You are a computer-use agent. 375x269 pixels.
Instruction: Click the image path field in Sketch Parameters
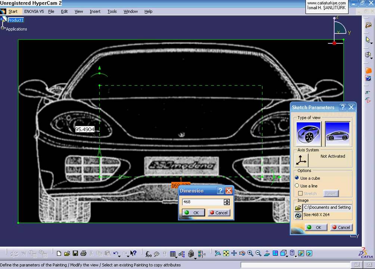pyautogui.click(x=327, y=207)
